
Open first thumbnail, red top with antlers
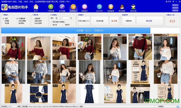pos(13,48)
